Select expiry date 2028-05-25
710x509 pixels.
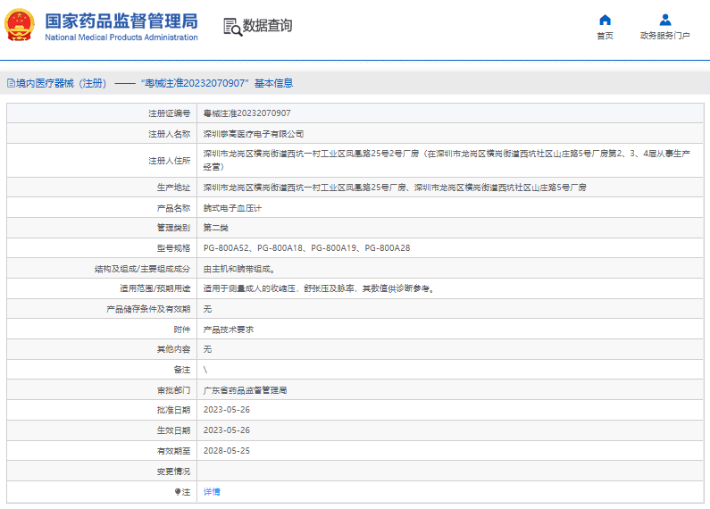pyautogui.click(x=227, y=451)
